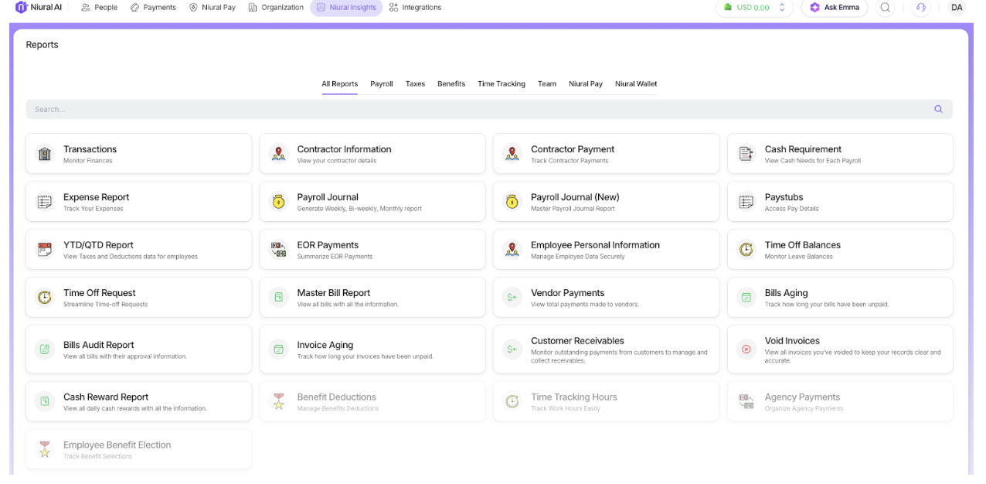
Task: Click the Customer Receivables dollar icon
Action: tap(512, 349)
